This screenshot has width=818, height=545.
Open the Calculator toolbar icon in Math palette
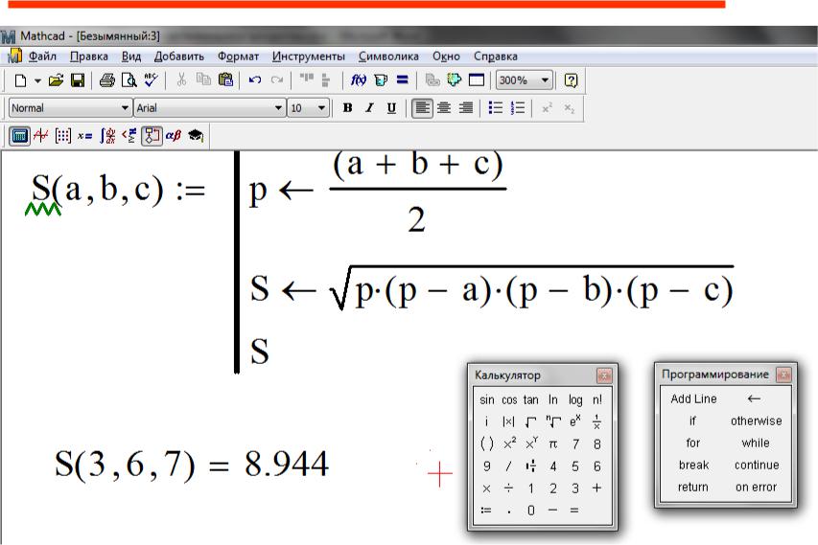[18, 136]
